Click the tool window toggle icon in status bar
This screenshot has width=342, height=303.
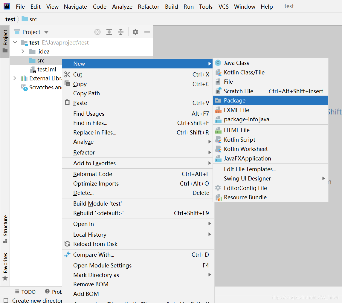pyautogui.click(x=6, y=301)
